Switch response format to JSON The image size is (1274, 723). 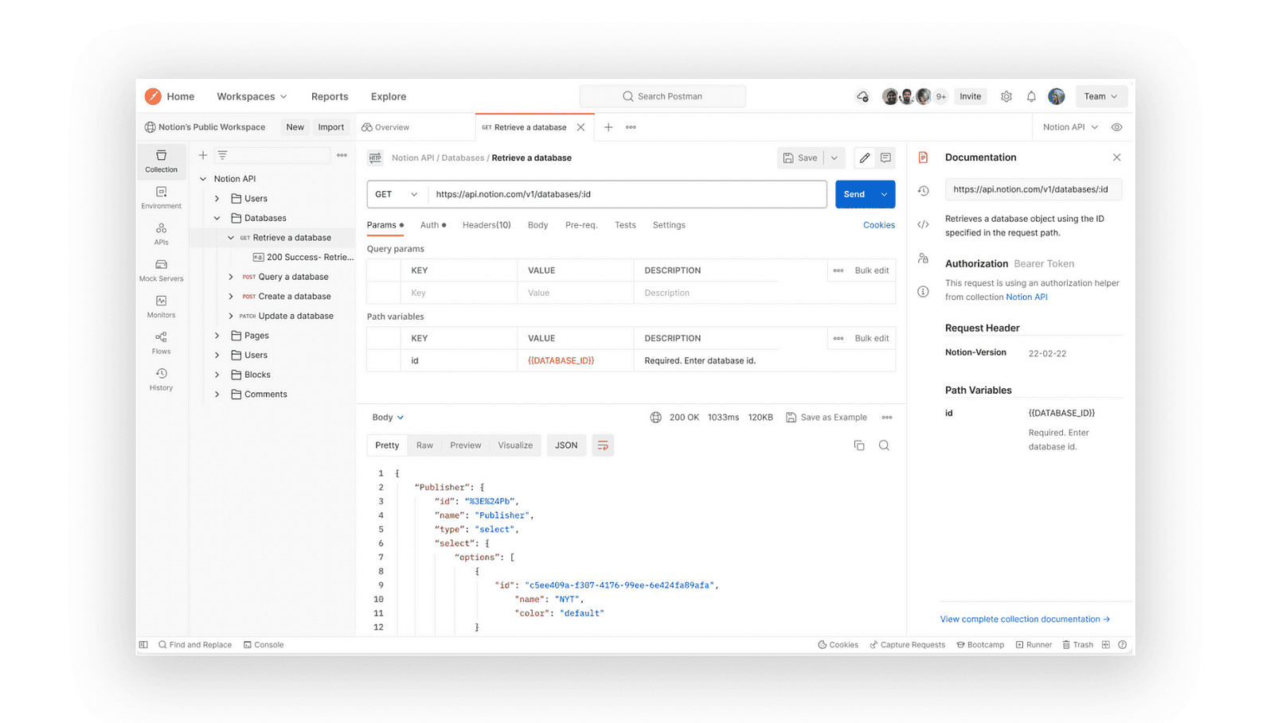(x=565, y=445)
